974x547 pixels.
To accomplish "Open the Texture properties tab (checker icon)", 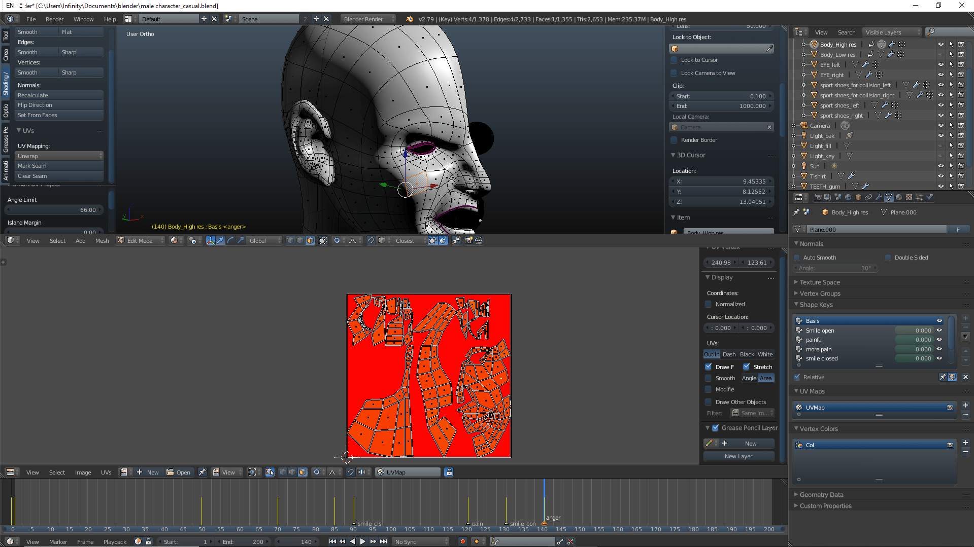I will [x=909, y=197].
